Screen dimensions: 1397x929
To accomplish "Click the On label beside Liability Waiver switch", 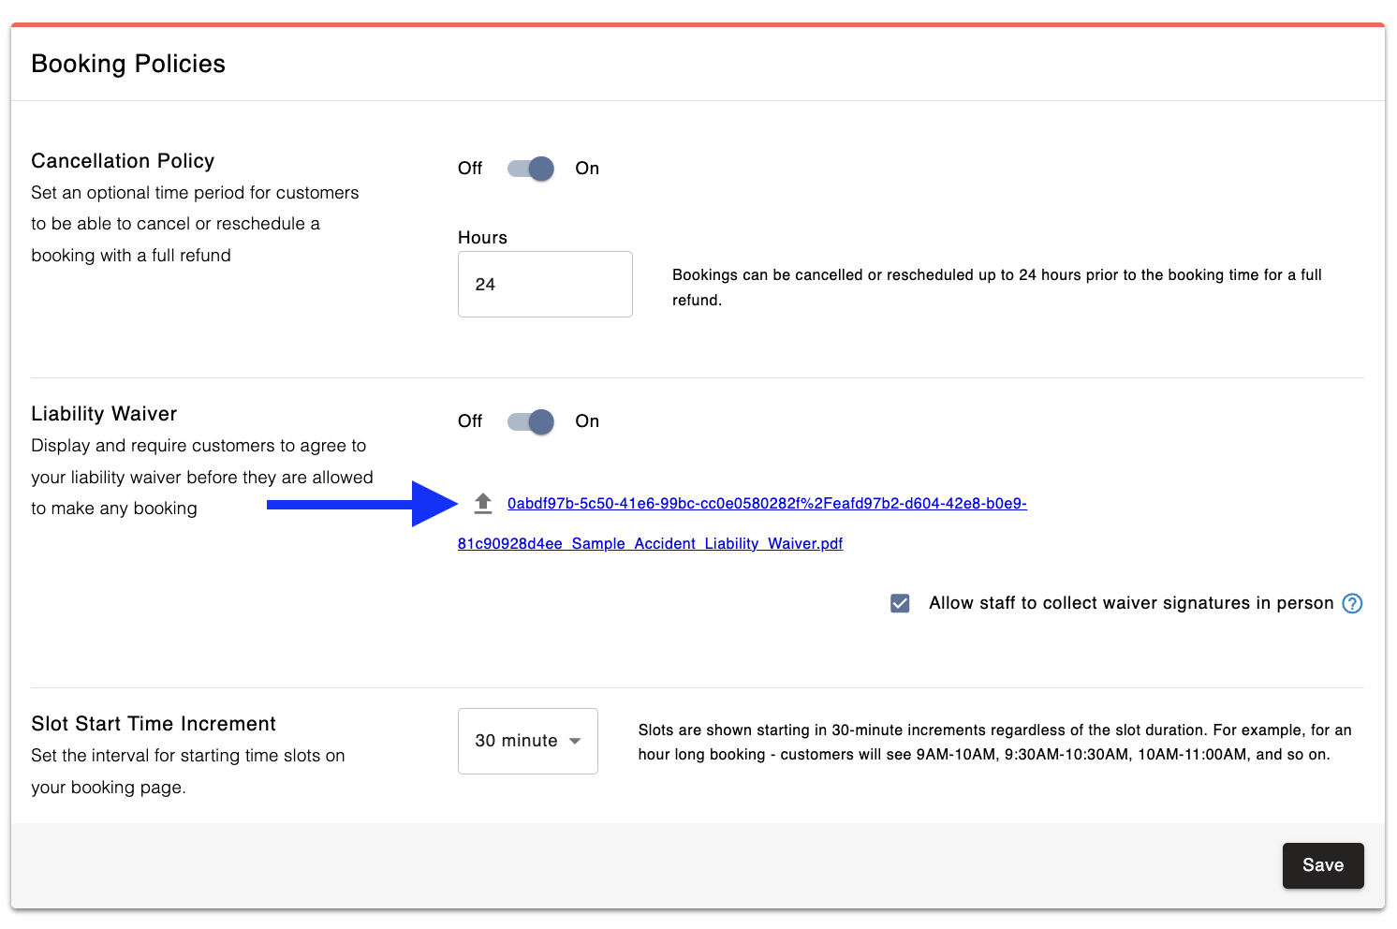I will coord(587,421).
